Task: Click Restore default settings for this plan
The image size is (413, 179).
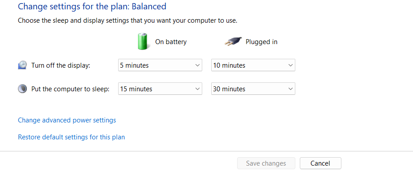Action: (x=71, y=137)
